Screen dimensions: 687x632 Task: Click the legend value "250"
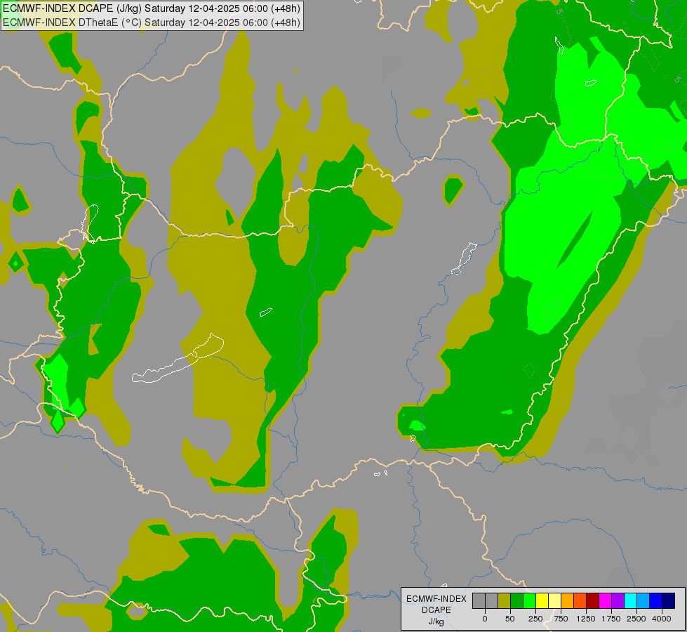coord(535,619)
